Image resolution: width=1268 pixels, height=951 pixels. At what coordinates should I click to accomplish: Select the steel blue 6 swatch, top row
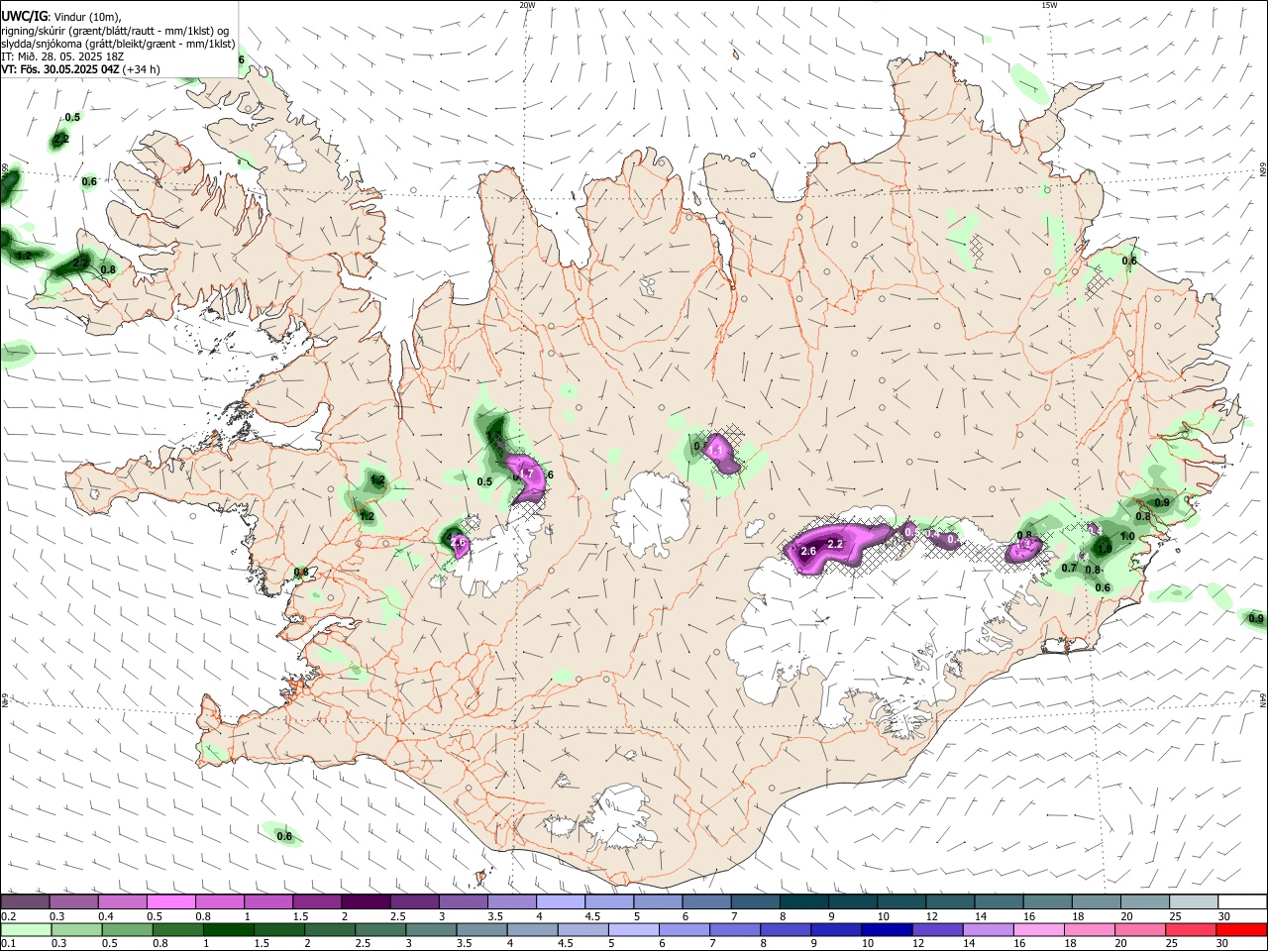pos(706,901)
